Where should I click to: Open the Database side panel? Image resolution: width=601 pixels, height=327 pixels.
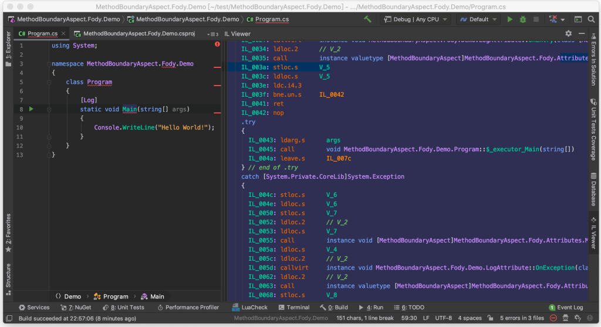coord(593,189)
